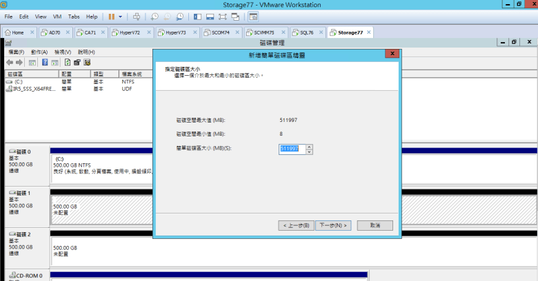Click the Disk Management help icon
The height and width of the screenshot is (281, 538).
coord(44,62)
